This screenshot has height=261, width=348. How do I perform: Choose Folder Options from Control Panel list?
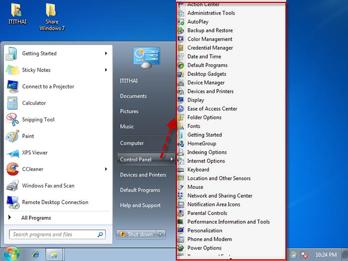(x=204, y=117)
